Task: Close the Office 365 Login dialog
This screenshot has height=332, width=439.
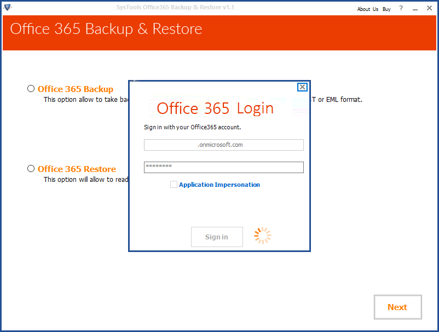Action: click(302, 87)
